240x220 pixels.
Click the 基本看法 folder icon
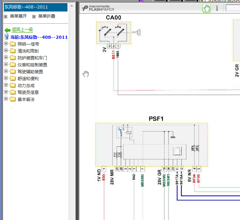point(13,99)
